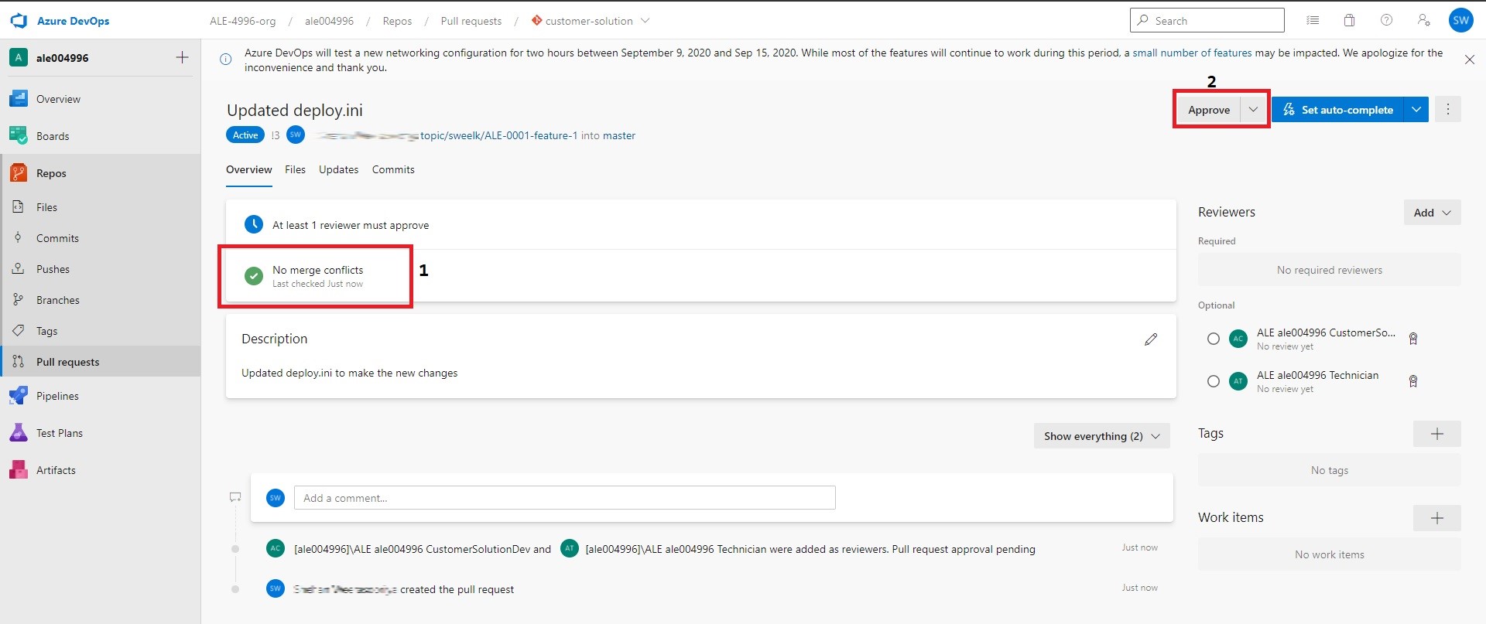Click the Azure DevOps logo icon
Viewport: 1486px width, 624px height.
pos(19,21)
